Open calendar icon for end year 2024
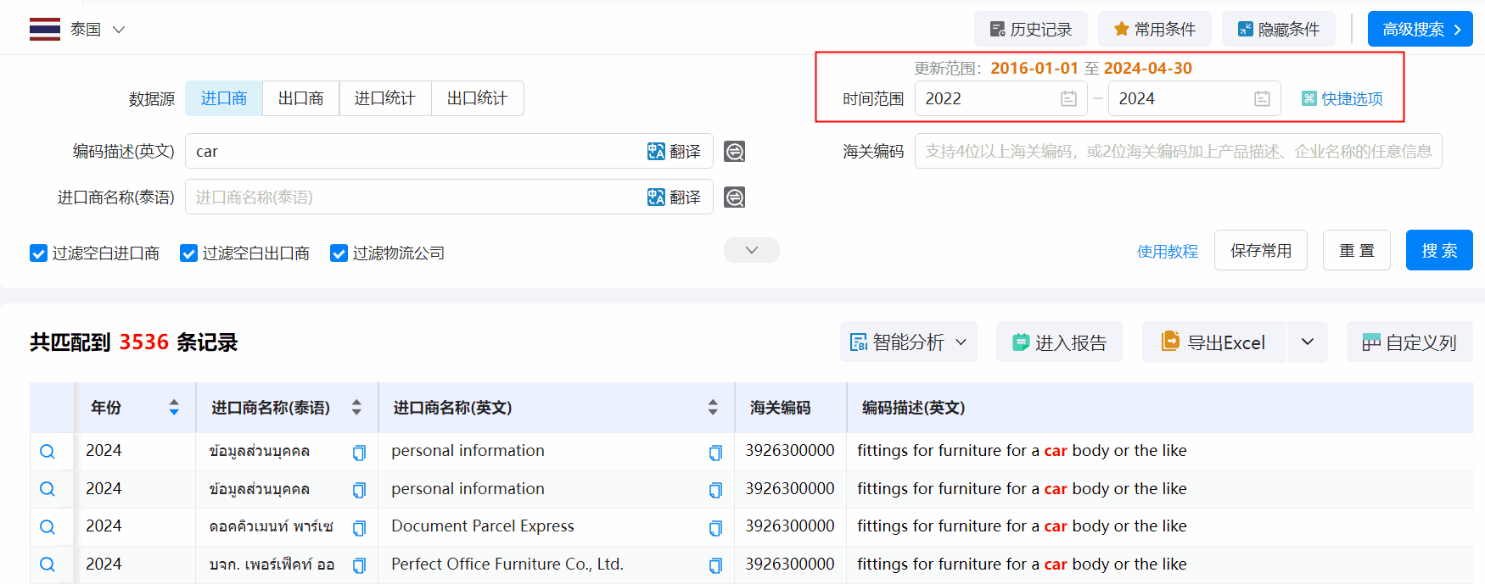Viewport: 1485px width, 584px height. click(1262, 99)
